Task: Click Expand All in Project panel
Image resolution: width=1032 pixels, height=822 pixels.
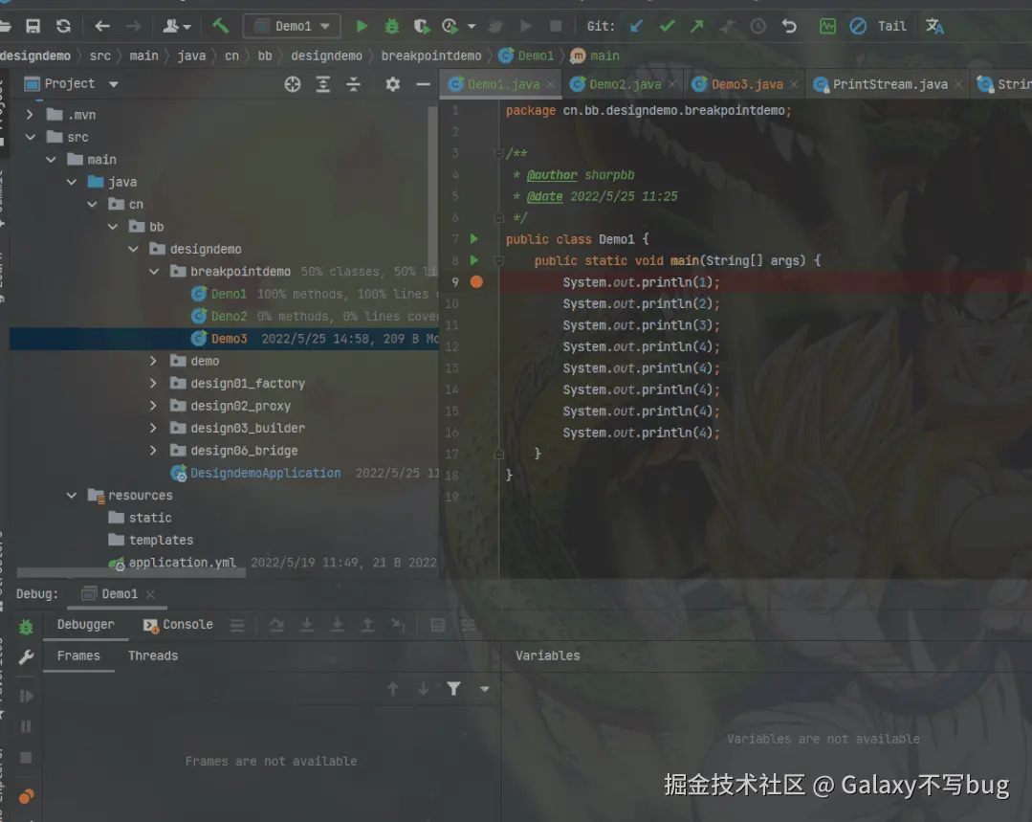Action: coord(322,83)
